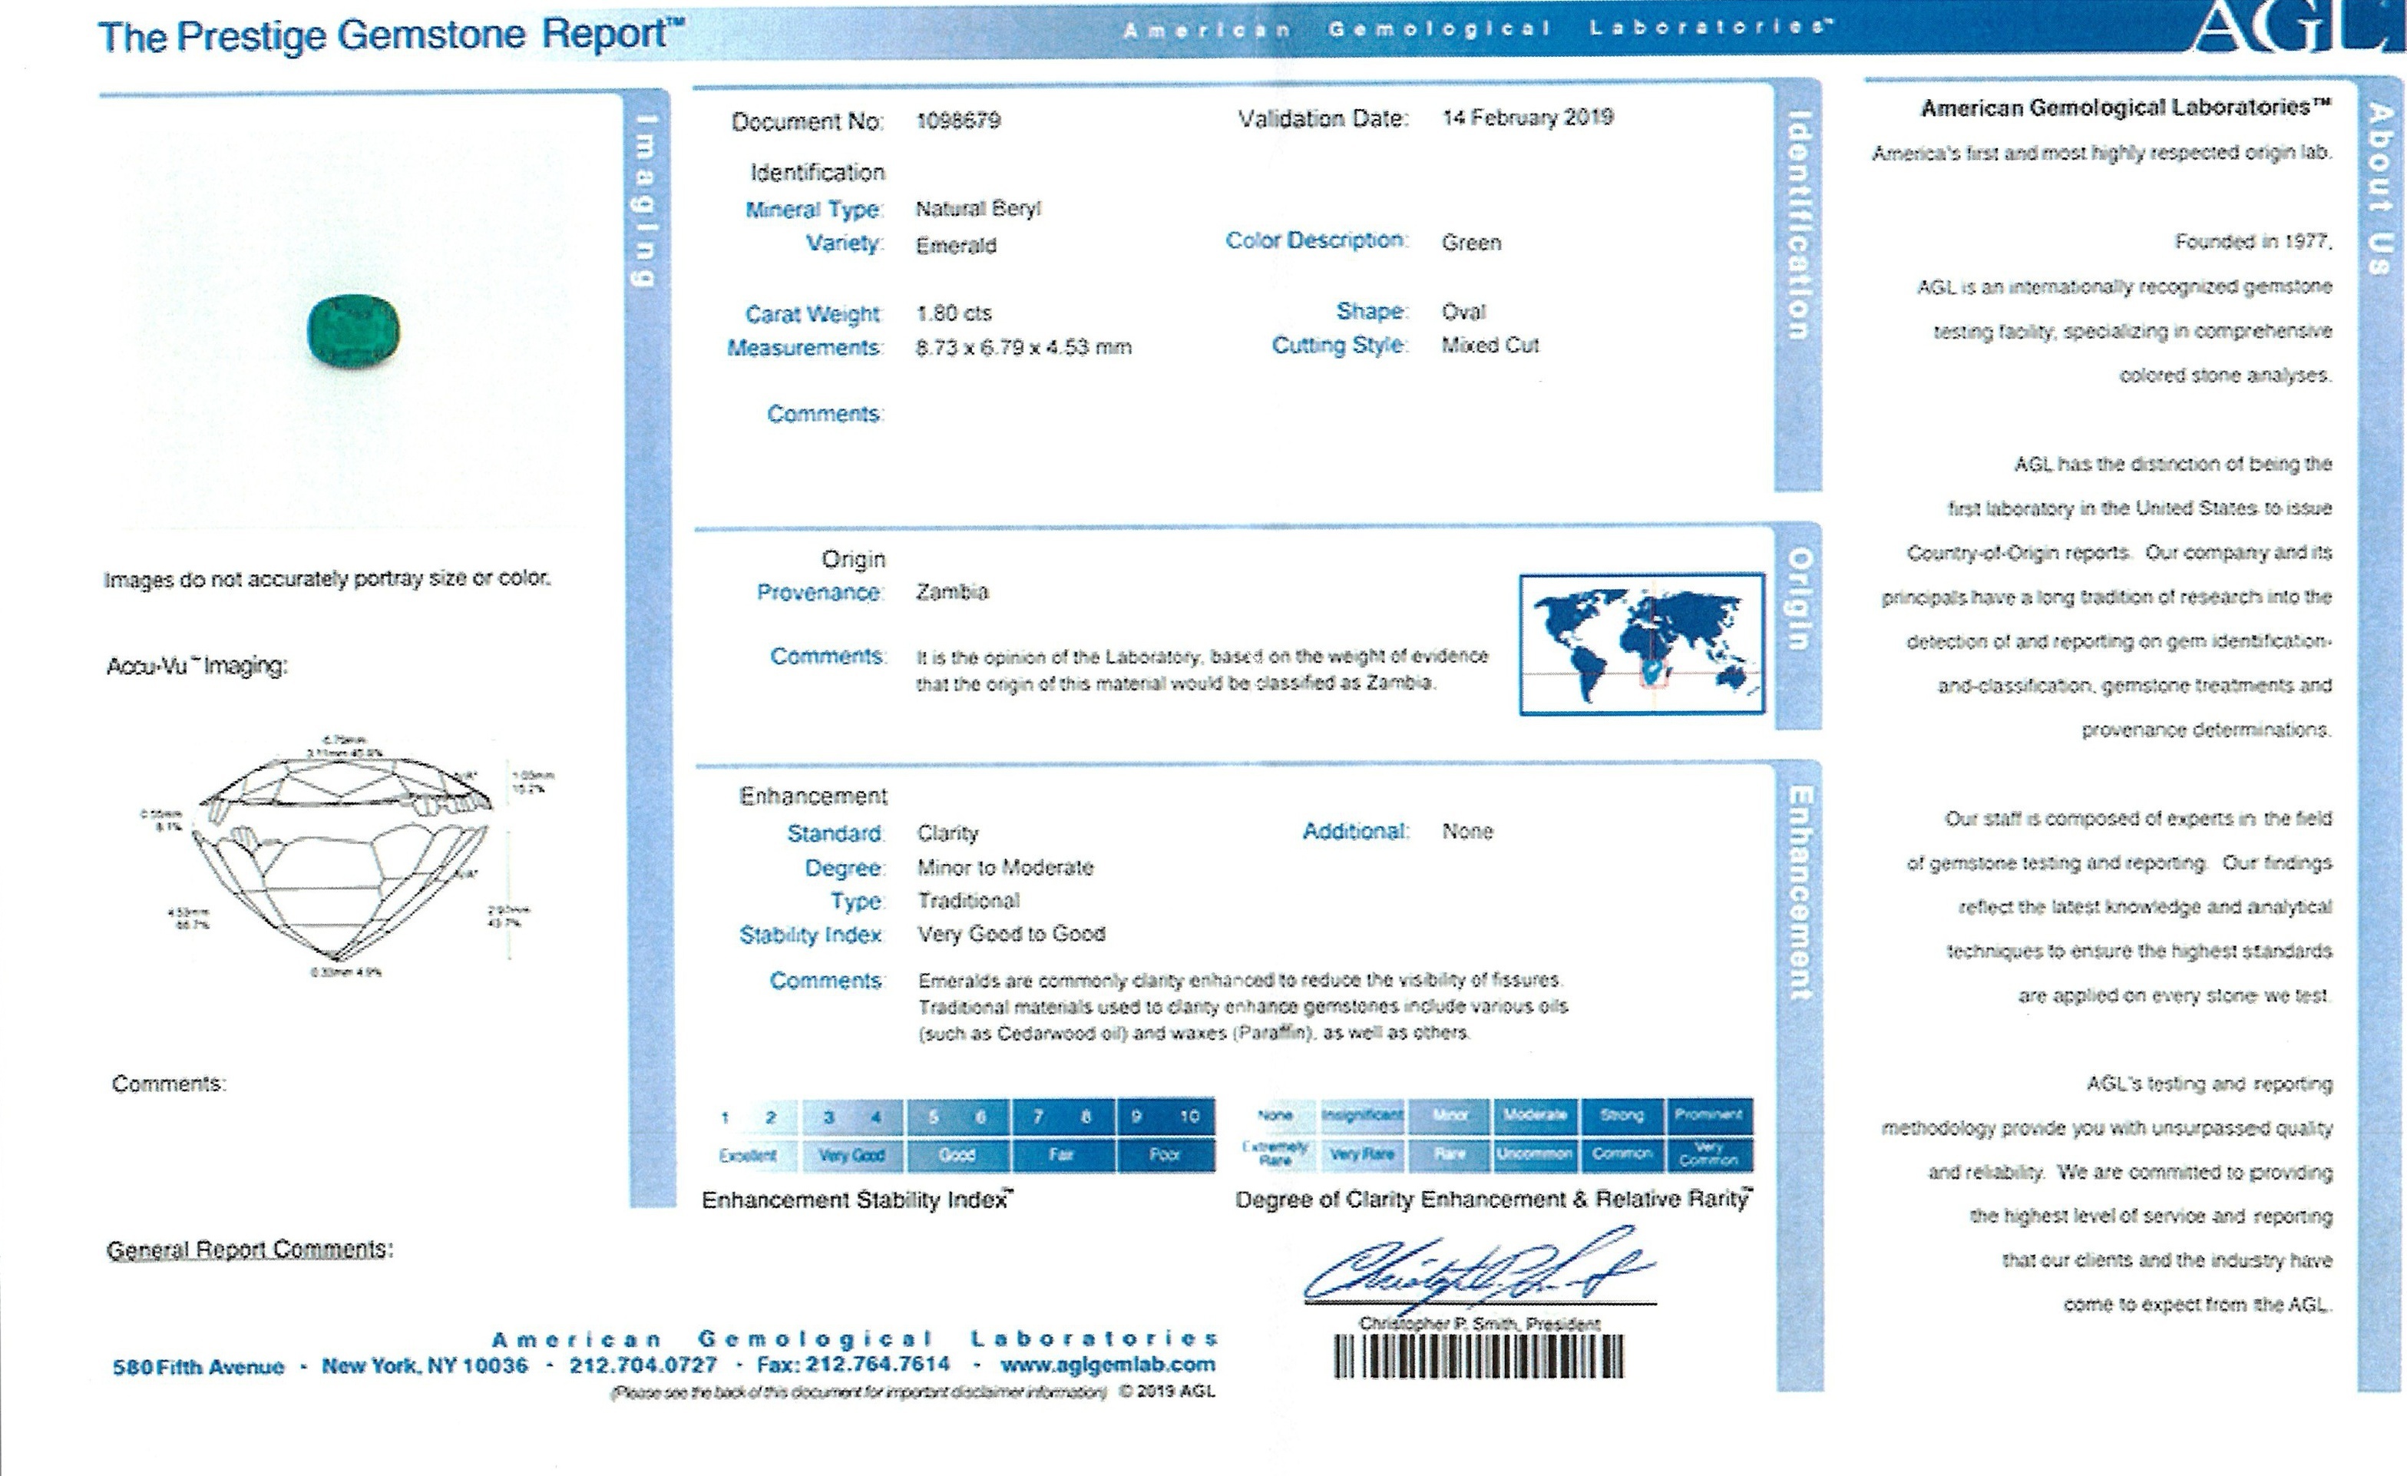Click the Poor stability index cell
The image size is (2407, 1476).
pyautogui.click(x=1163, y=1155)
